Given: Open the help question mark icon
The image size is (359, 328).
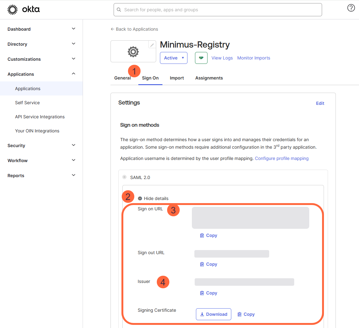Looking at the screenshot, I should (x=351, y=8).
